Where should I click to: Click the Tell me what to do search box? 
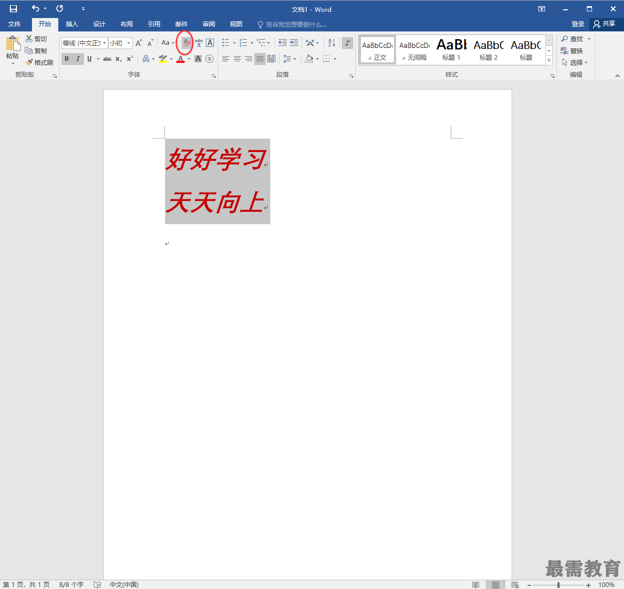pyautogui.click(x=292, y=24)
